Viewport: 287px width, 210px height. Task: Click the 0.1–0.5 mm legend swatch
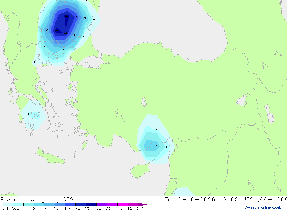8,204
